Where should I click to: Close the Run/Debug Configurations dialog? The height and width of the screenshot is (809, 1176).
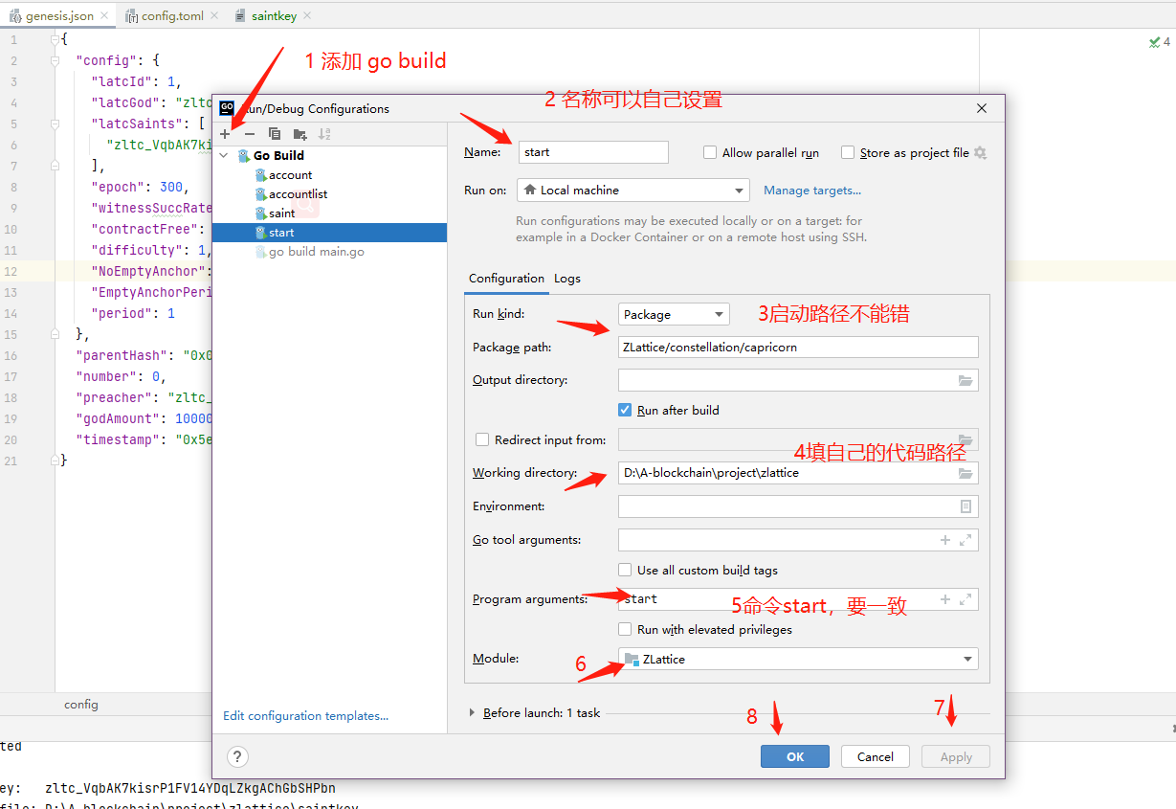pyautogui.click(x=982, y=109)
